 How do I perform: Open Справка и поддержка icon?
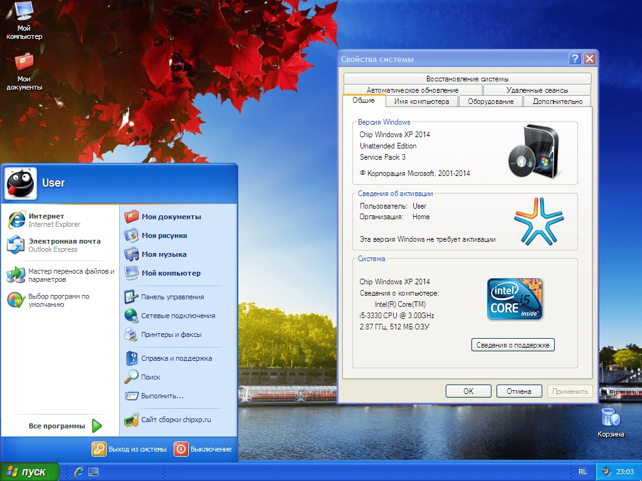132,358
